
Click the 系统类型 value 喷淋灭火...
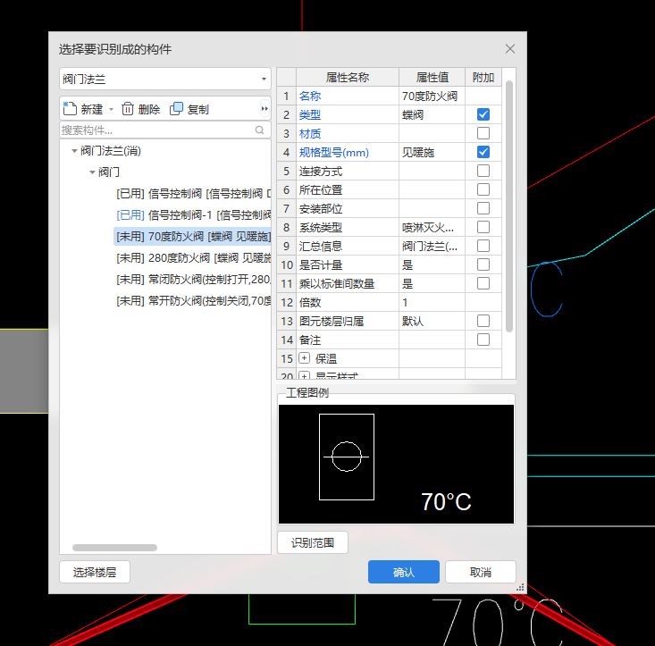click(x=432, y=228)
